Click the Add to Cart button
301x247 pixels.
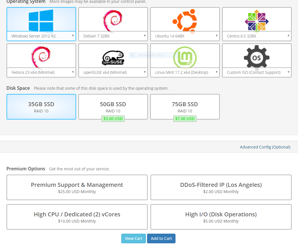161,238
